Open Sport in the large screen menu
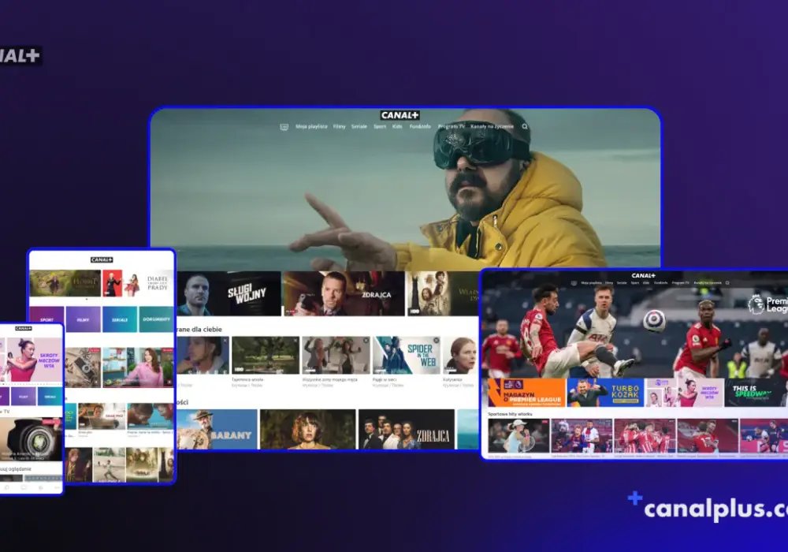788x552 pixels. (380, 127)
